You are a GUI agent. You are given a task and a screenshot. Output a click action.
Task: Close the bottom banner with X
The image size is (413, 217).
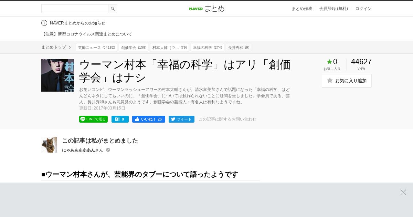(x=403, y=192)
